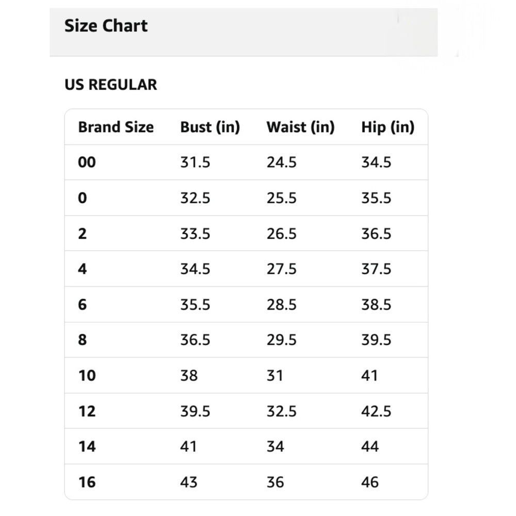Image resolution: width=516 pixels, height=516 pixels.
Task: Select the size 10 row label
Action: [87, 376]
